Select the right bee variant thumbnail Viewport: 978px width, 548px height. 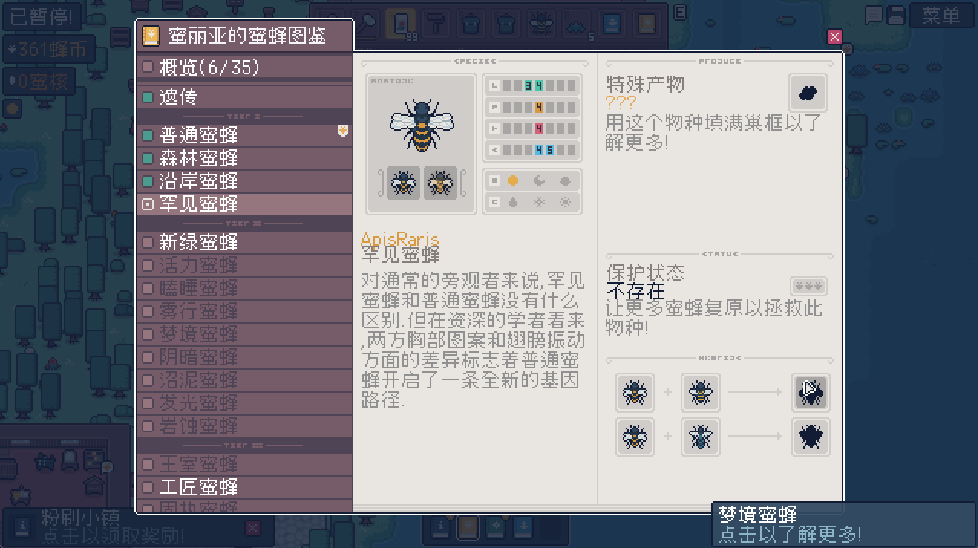[440, 183]
